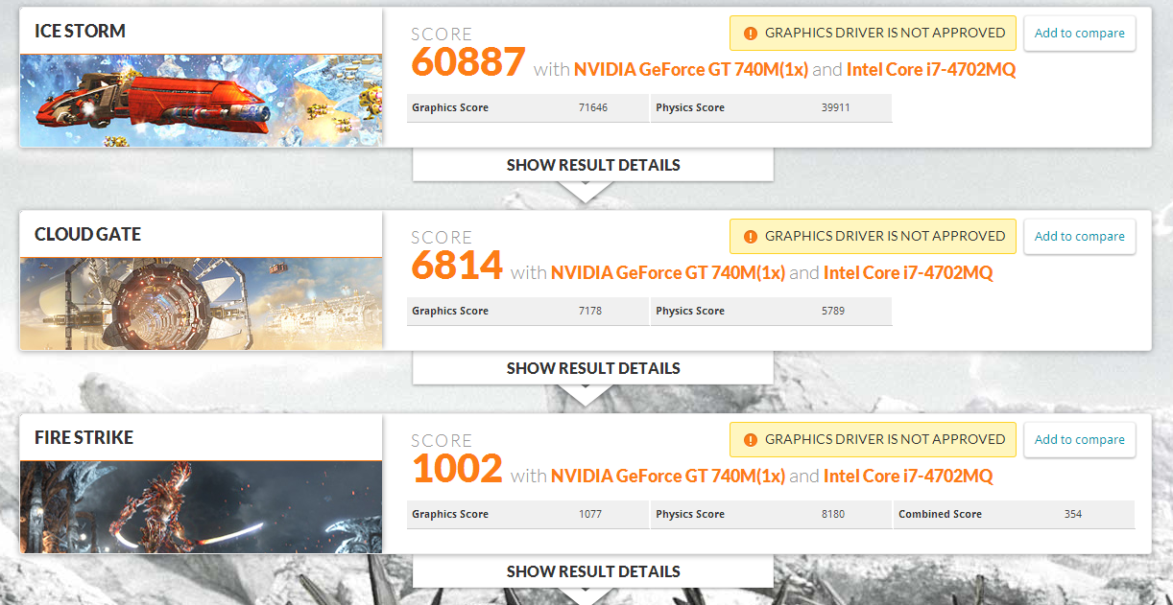Click Fire Strike combined score 354
The image size is (1173, 605).
coord(1073,514)
